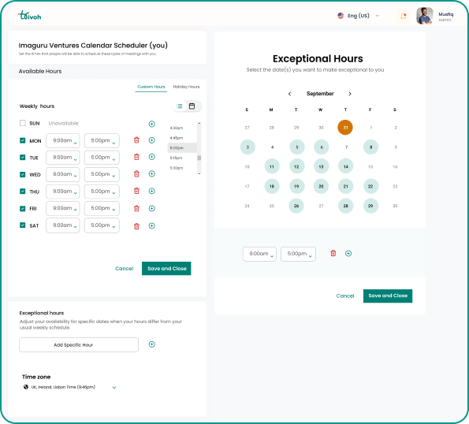Click Cancel in Exceptional Hours panel
Viewport: 469px width, 424px height.
[345, 296]
